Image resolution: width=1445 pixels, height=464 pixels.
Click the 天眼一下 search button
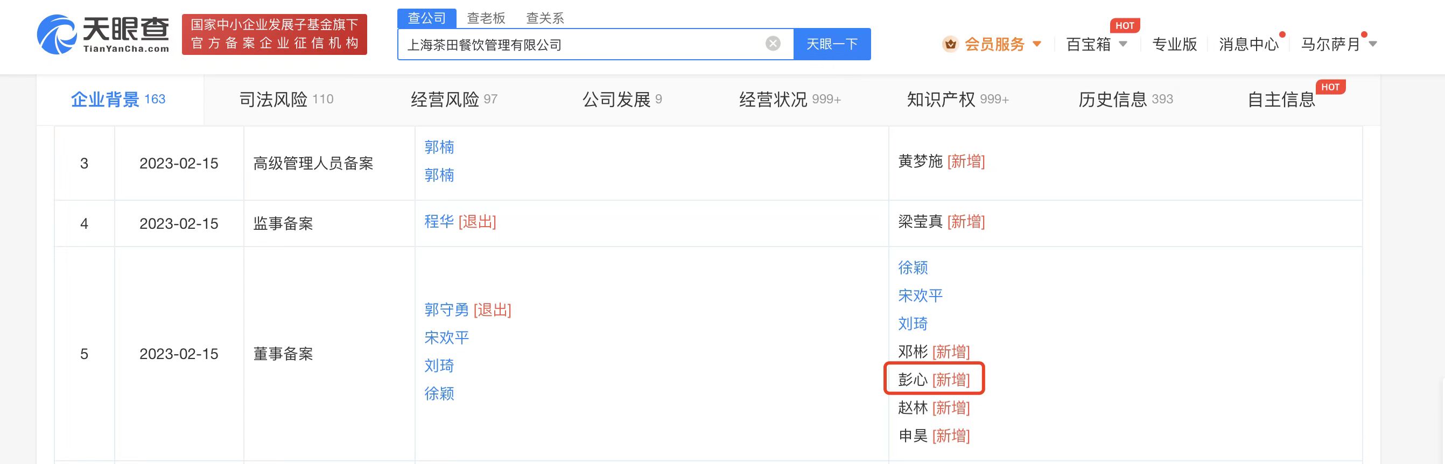[832, 44]
